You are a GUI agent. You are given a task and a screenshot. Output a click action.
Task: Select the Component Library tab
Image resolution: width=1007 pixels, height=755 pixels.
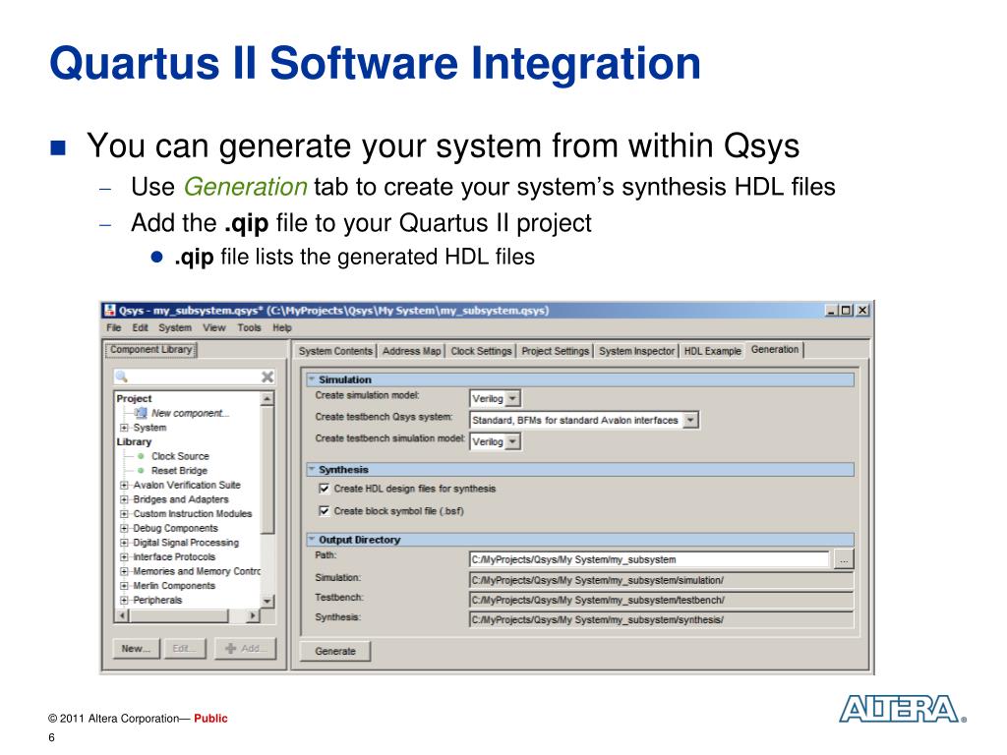(x=150, y=350)
